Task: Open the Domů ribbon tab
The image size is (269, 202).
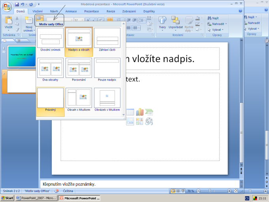Action: (21, 11)
